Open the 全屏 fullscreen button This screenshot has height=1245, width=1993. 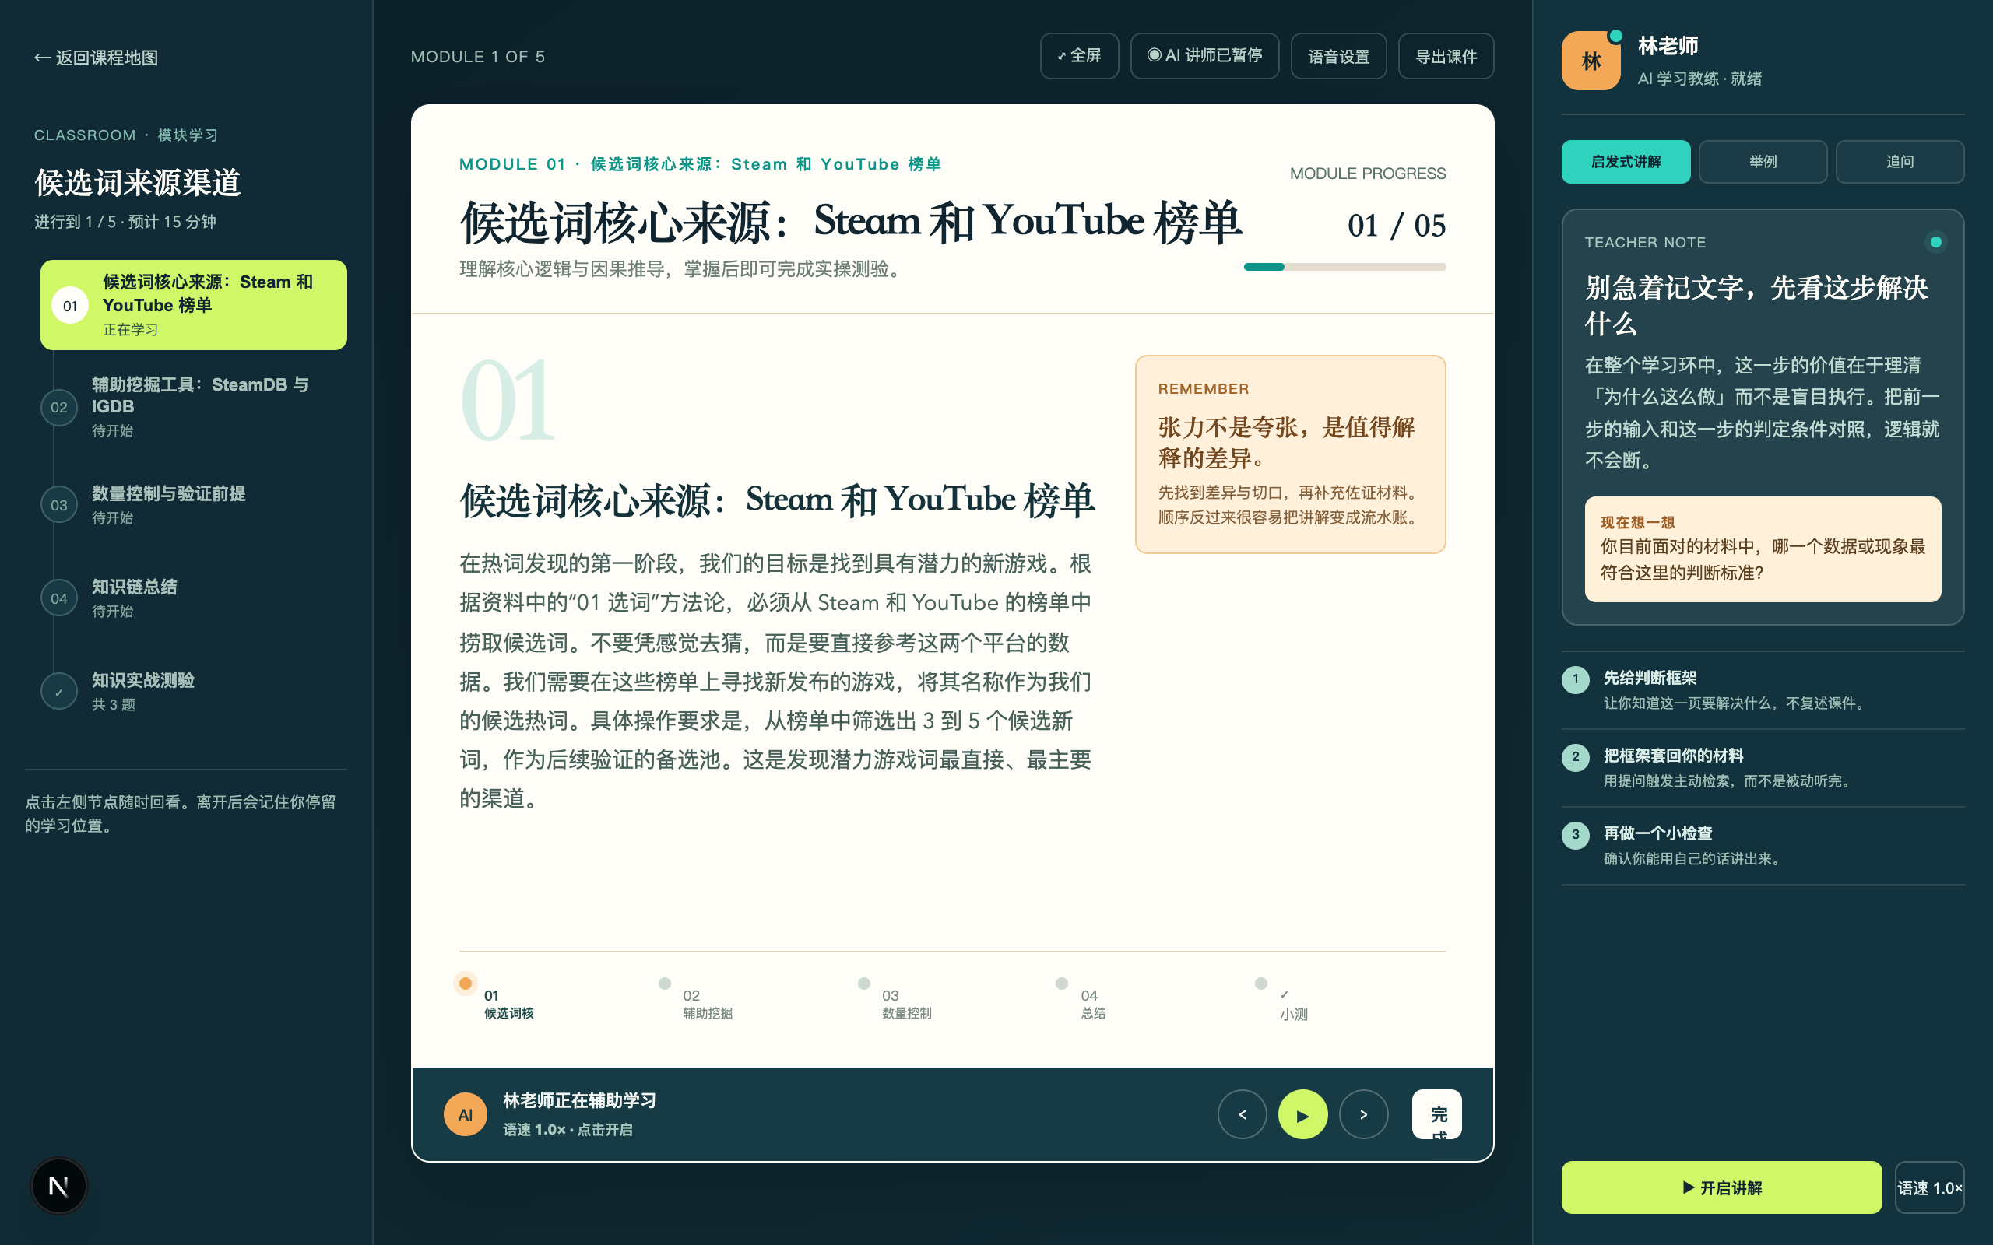[1079, 56]
